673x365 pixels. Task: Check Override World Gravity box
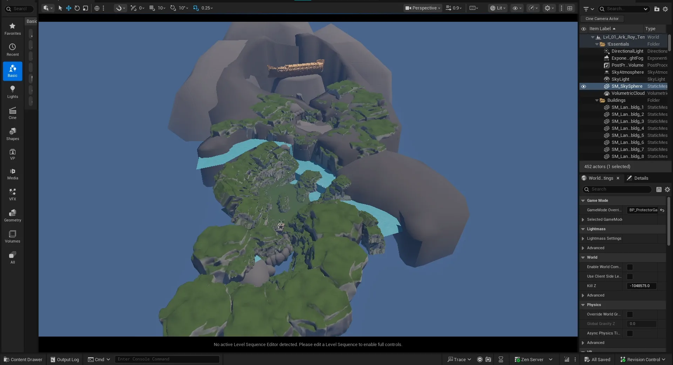[630, 314]
